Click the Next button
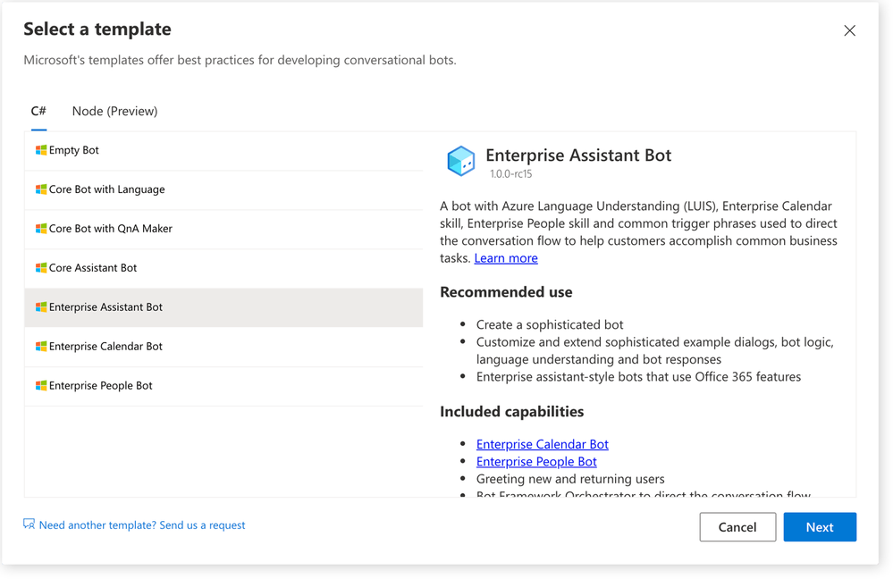The image size is (893, 579). tap(820, 527)
